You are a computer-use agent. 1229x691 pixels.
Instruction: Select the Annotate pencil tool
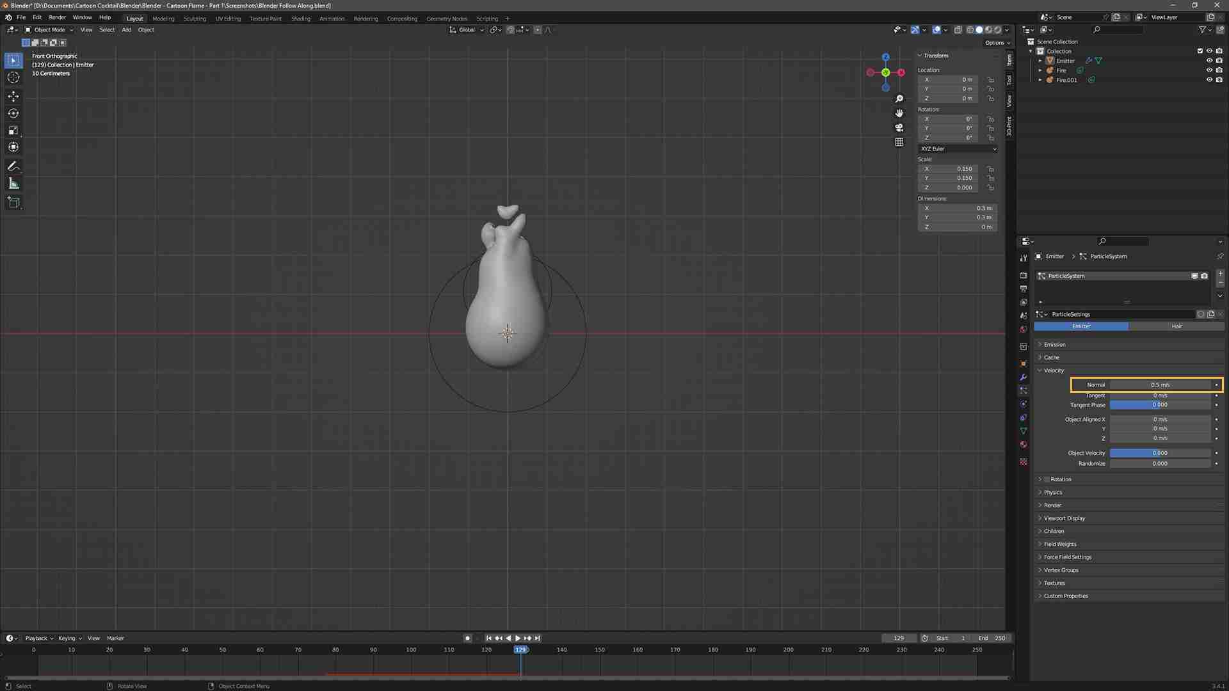point(13,166)
